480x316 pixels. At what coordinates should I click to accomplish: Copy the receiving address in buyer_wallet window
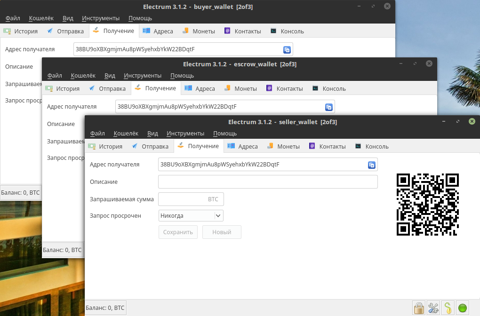coord(287,50)
